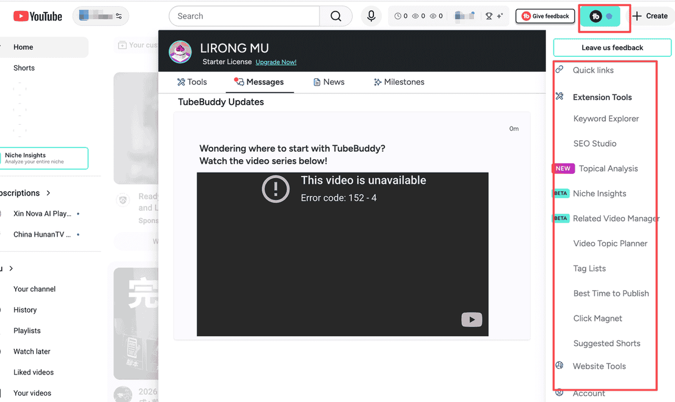This screenshot has height=402, width=675.
Task: Click the magnifier search button
Action: [336, 16]
